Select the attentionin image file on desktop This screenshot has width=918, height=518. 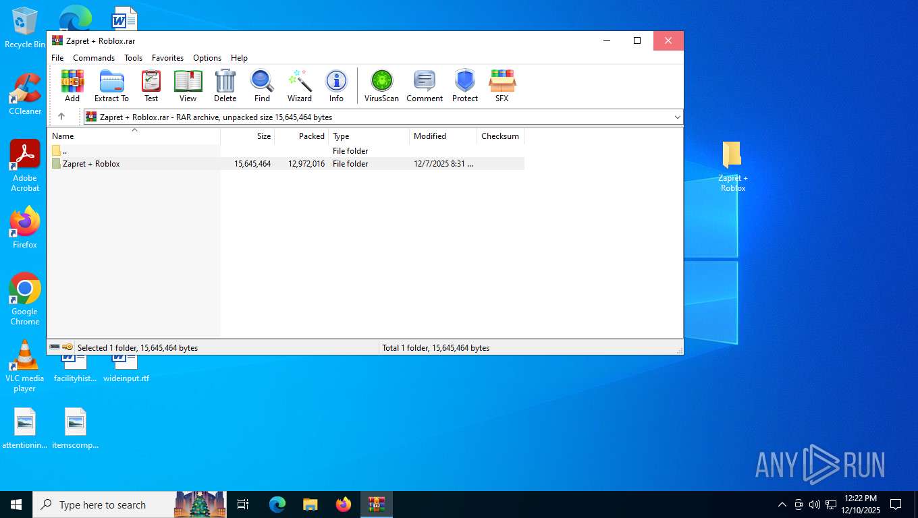click(x=25, y=429)
